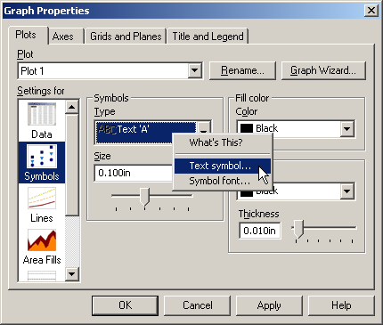Open Help for Graph Properties
The width and height of the screenshot is (383, 325).
click(x=341, y=305)
